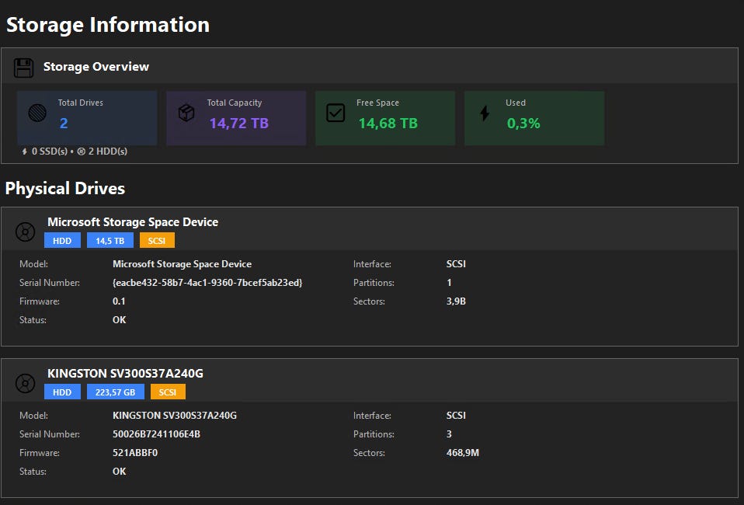The image size is (744, 505).
Task: Click the striped circle Total Drives icon
Action: tap(37, 113)
